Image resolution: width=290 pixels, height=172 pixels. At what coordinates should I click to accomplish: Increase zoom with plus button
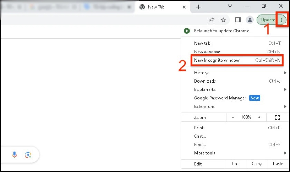(259, 117)
